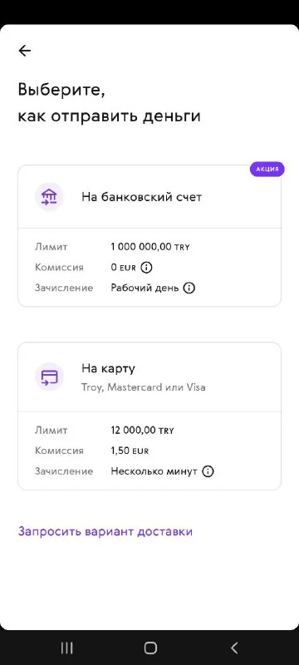Click the АКЦИЯ promo badge
Viewport: 299px width, 665px height.
click(x=267, y=169)
